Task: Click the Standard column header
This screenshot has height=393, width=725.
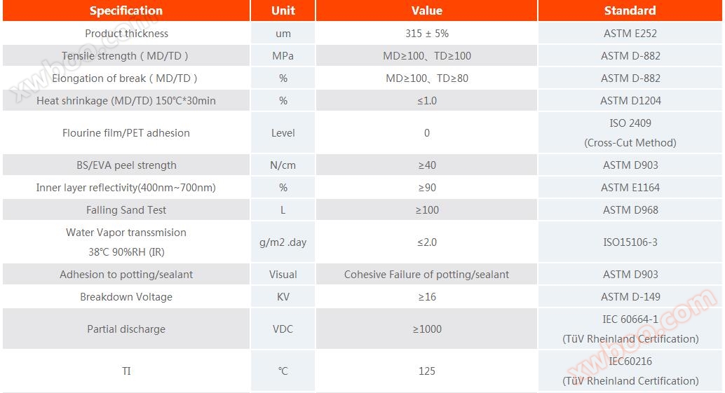Action: tap(630, 11)
